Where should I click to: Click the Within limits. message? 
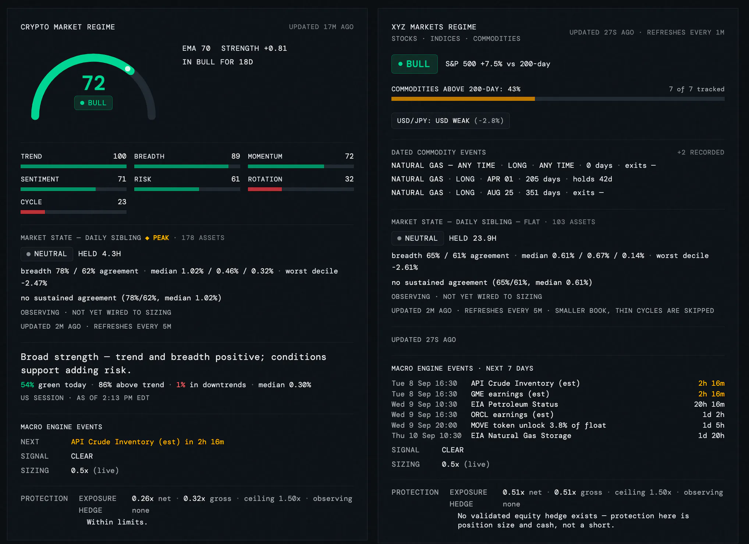point(117,522)
